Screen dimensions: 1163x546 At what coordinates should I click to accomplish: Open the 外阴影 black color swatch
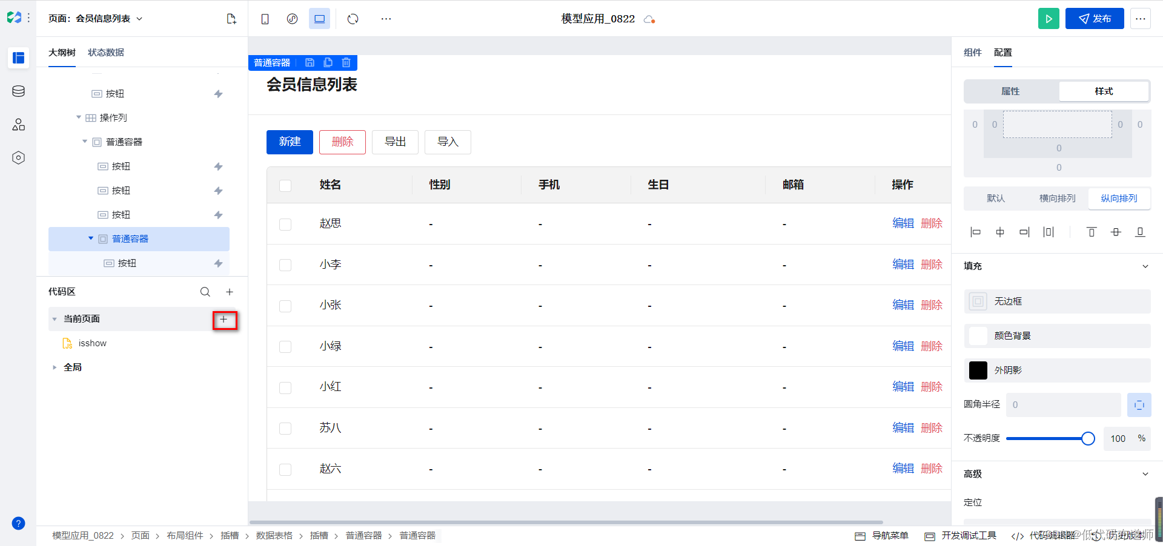pos(978,370)
